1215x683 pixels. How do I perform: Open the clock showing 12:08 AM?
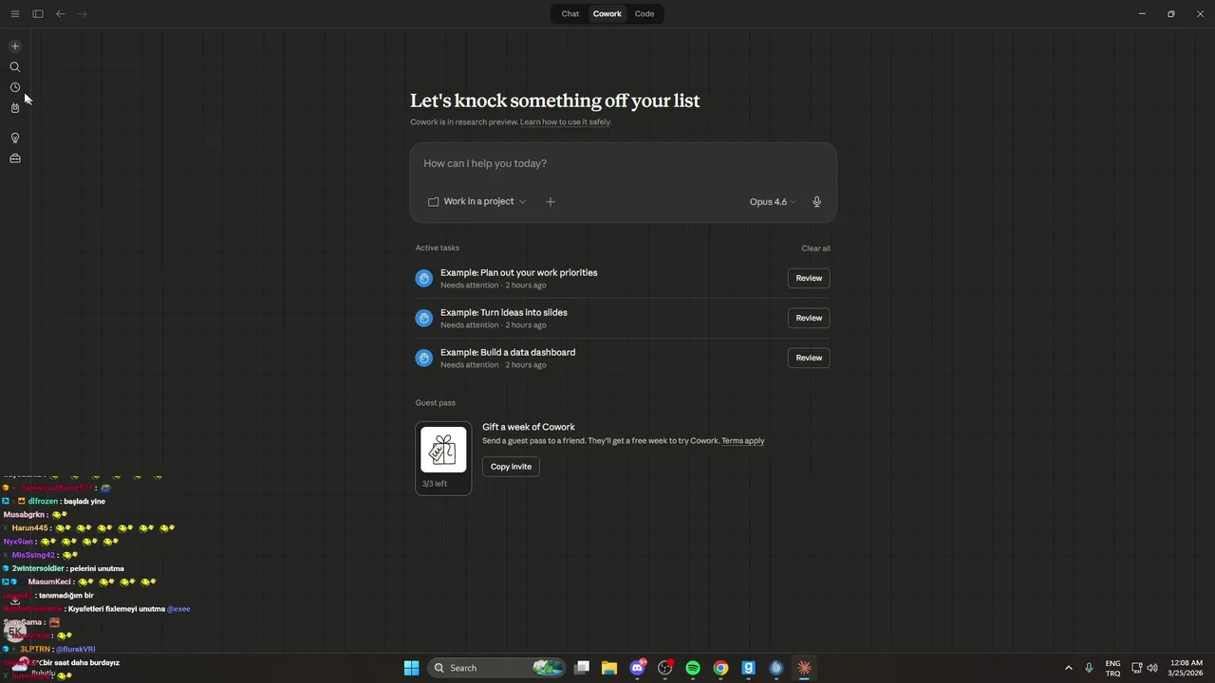tap(1187, 668)
